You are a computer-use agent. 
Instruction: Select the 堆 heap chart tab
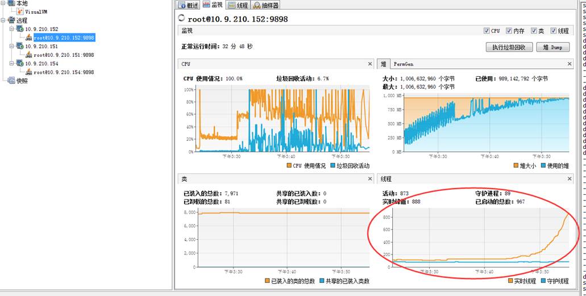[384, 64]
